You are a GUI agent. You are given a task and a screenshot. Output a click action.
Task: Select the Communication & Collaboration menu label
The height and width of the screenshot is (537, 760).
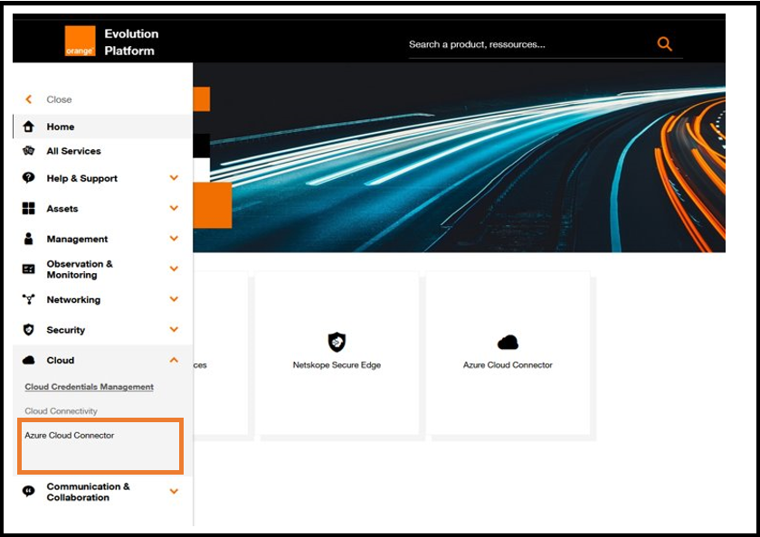click(x=89, y=492)
